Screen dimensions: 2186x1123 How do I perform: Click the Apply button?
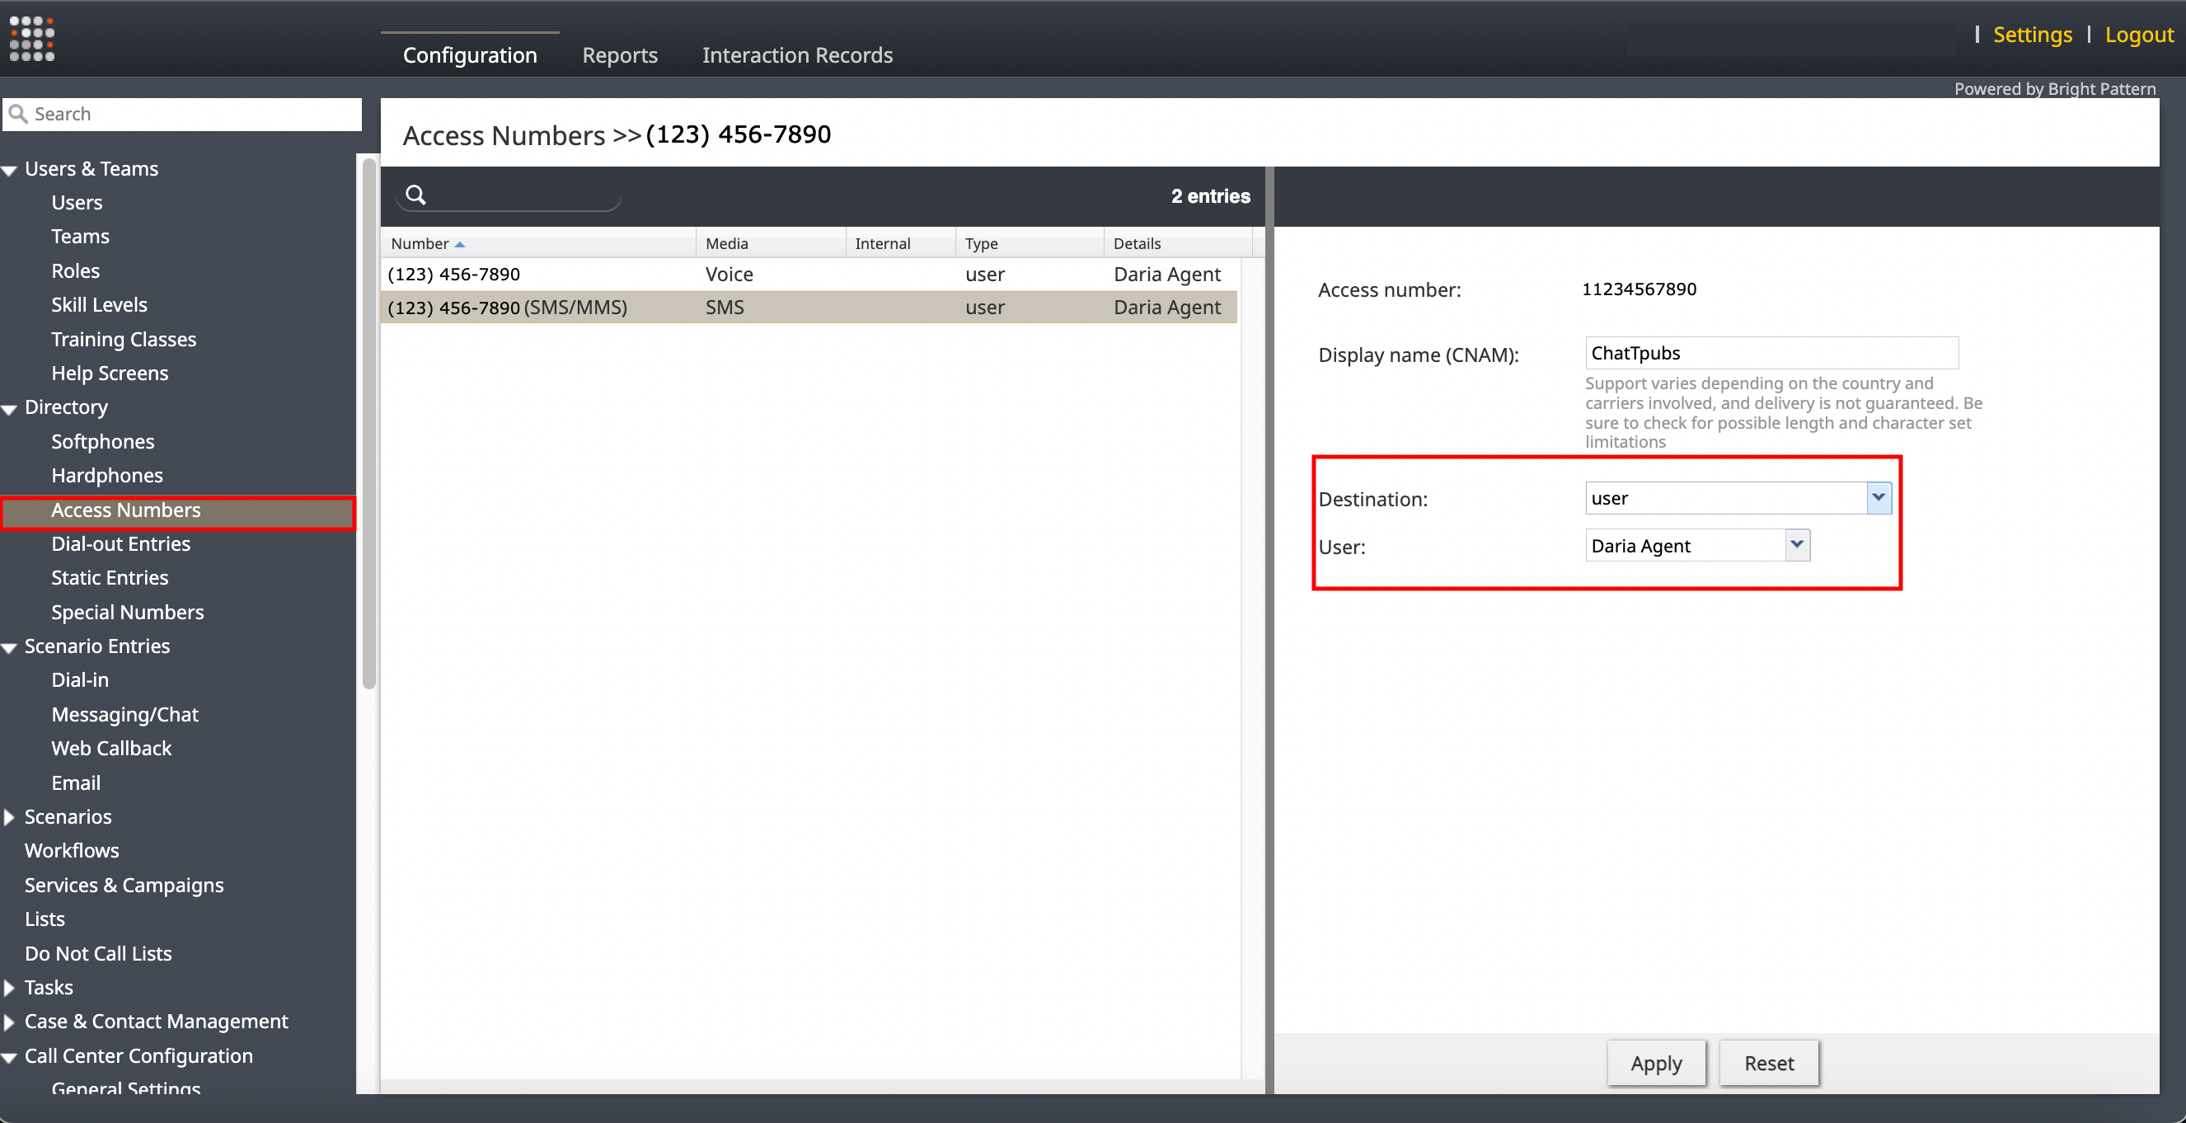pos(1656,1063)
